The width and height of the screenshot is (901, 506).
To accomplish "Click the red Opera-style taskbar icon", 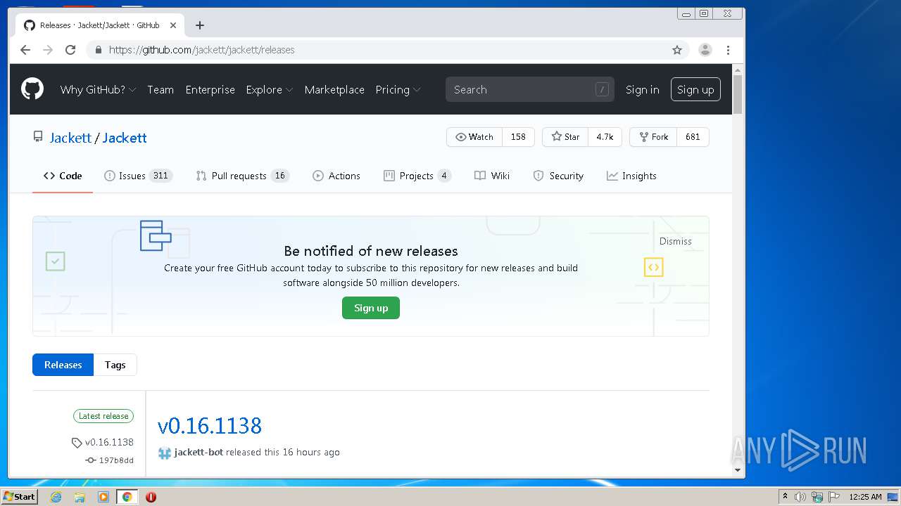I will [151, 497].
